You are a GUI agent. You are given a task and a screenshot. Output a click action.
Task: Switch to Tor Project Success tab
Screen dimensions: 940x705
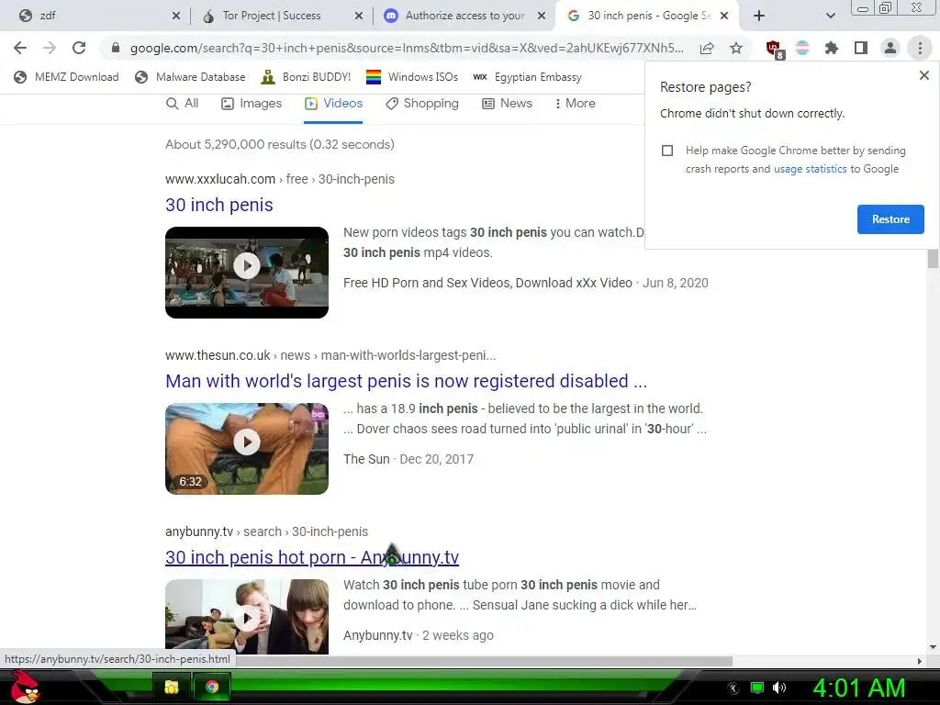pyautogui.click(x=282, y=16)
